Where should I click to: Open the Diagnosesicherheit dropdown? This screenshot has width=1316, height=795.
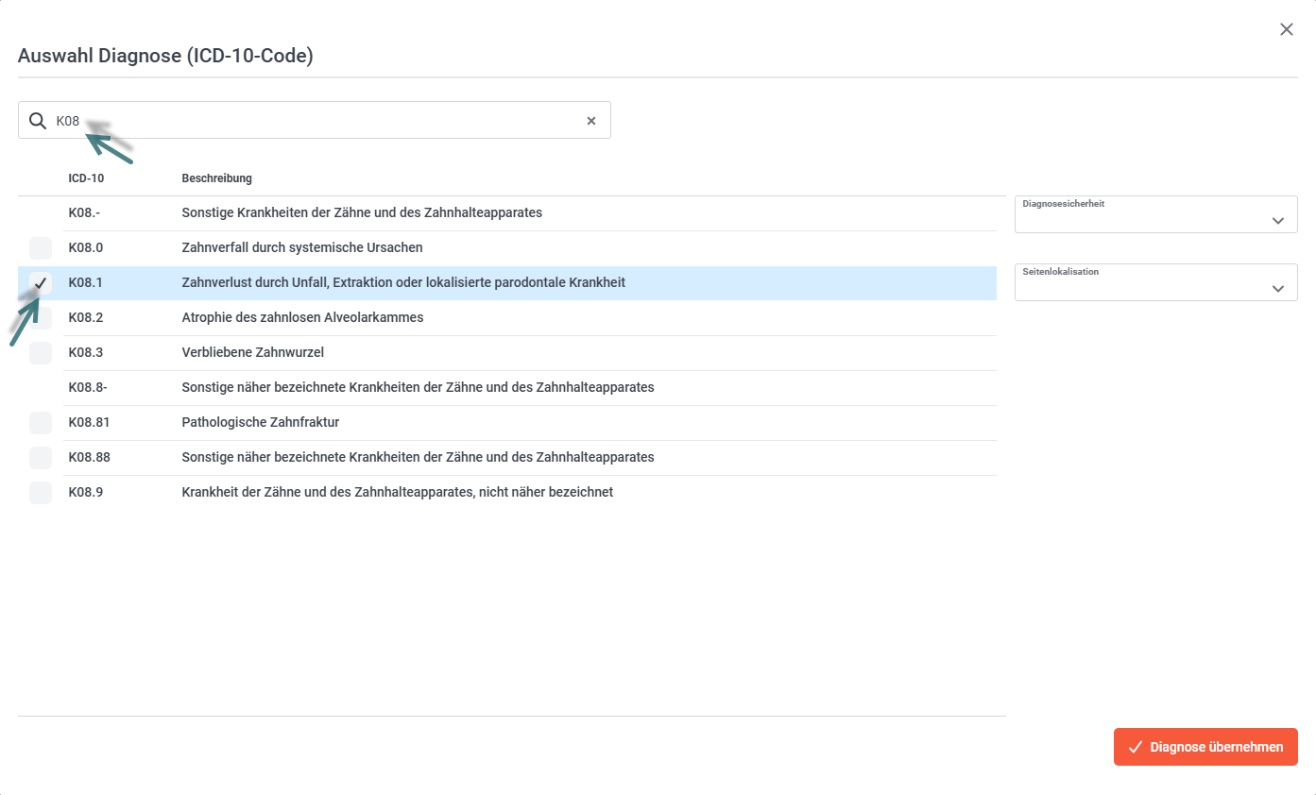tap(1154, 215)
